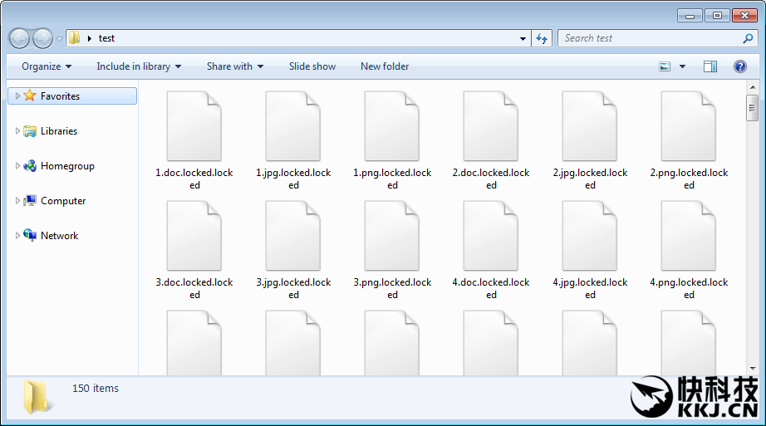
Task: Click the New folder button
Action: pyautogui.click(x=385, y=66)
